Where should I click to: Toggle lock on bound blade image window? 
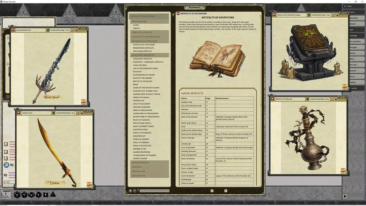76,30
